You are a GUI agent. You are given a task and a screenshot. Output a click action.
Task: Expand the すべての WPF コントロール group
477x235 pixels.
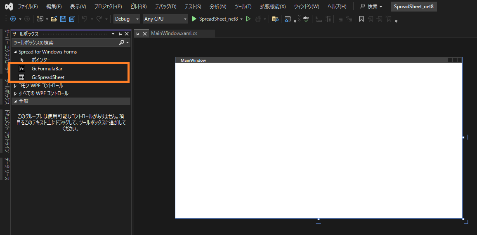16,93
